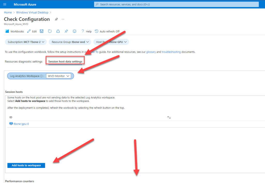The height and width of the screenshot is (183, 265).
Task: Open the troubleshooting documents link
Action: click(x=171, y=52)
